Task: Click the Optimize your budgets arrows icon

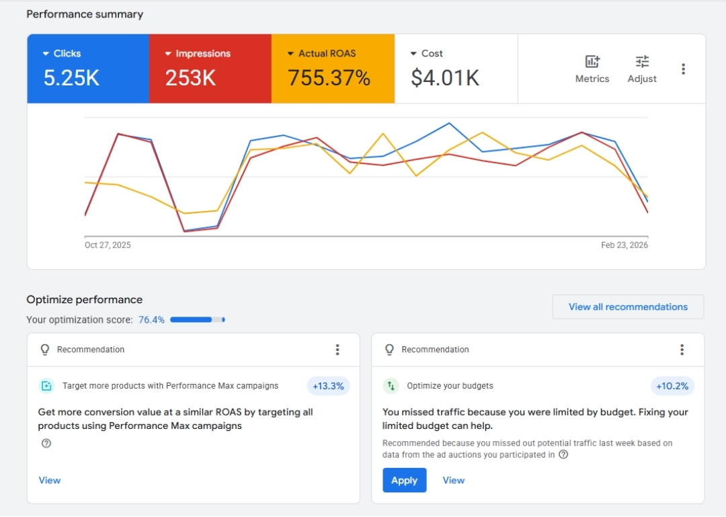Action: (391, 386)
